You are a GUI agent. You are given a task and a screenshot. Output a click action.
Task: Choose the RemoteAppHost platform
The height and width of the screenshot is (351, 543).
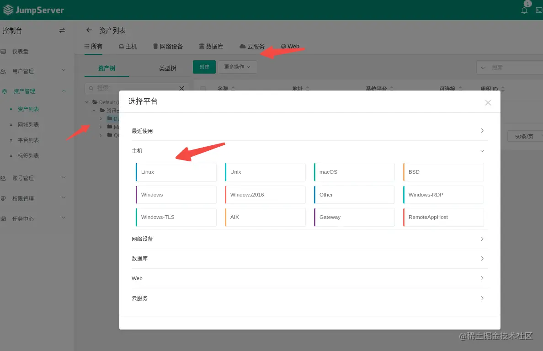click(x=443, y=218)
